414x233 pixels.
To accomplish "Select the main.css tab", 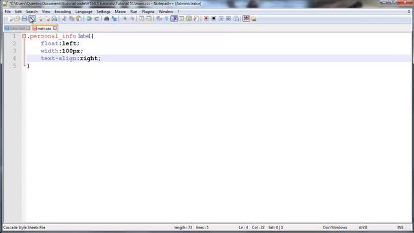I will click(x=44, y=28).
